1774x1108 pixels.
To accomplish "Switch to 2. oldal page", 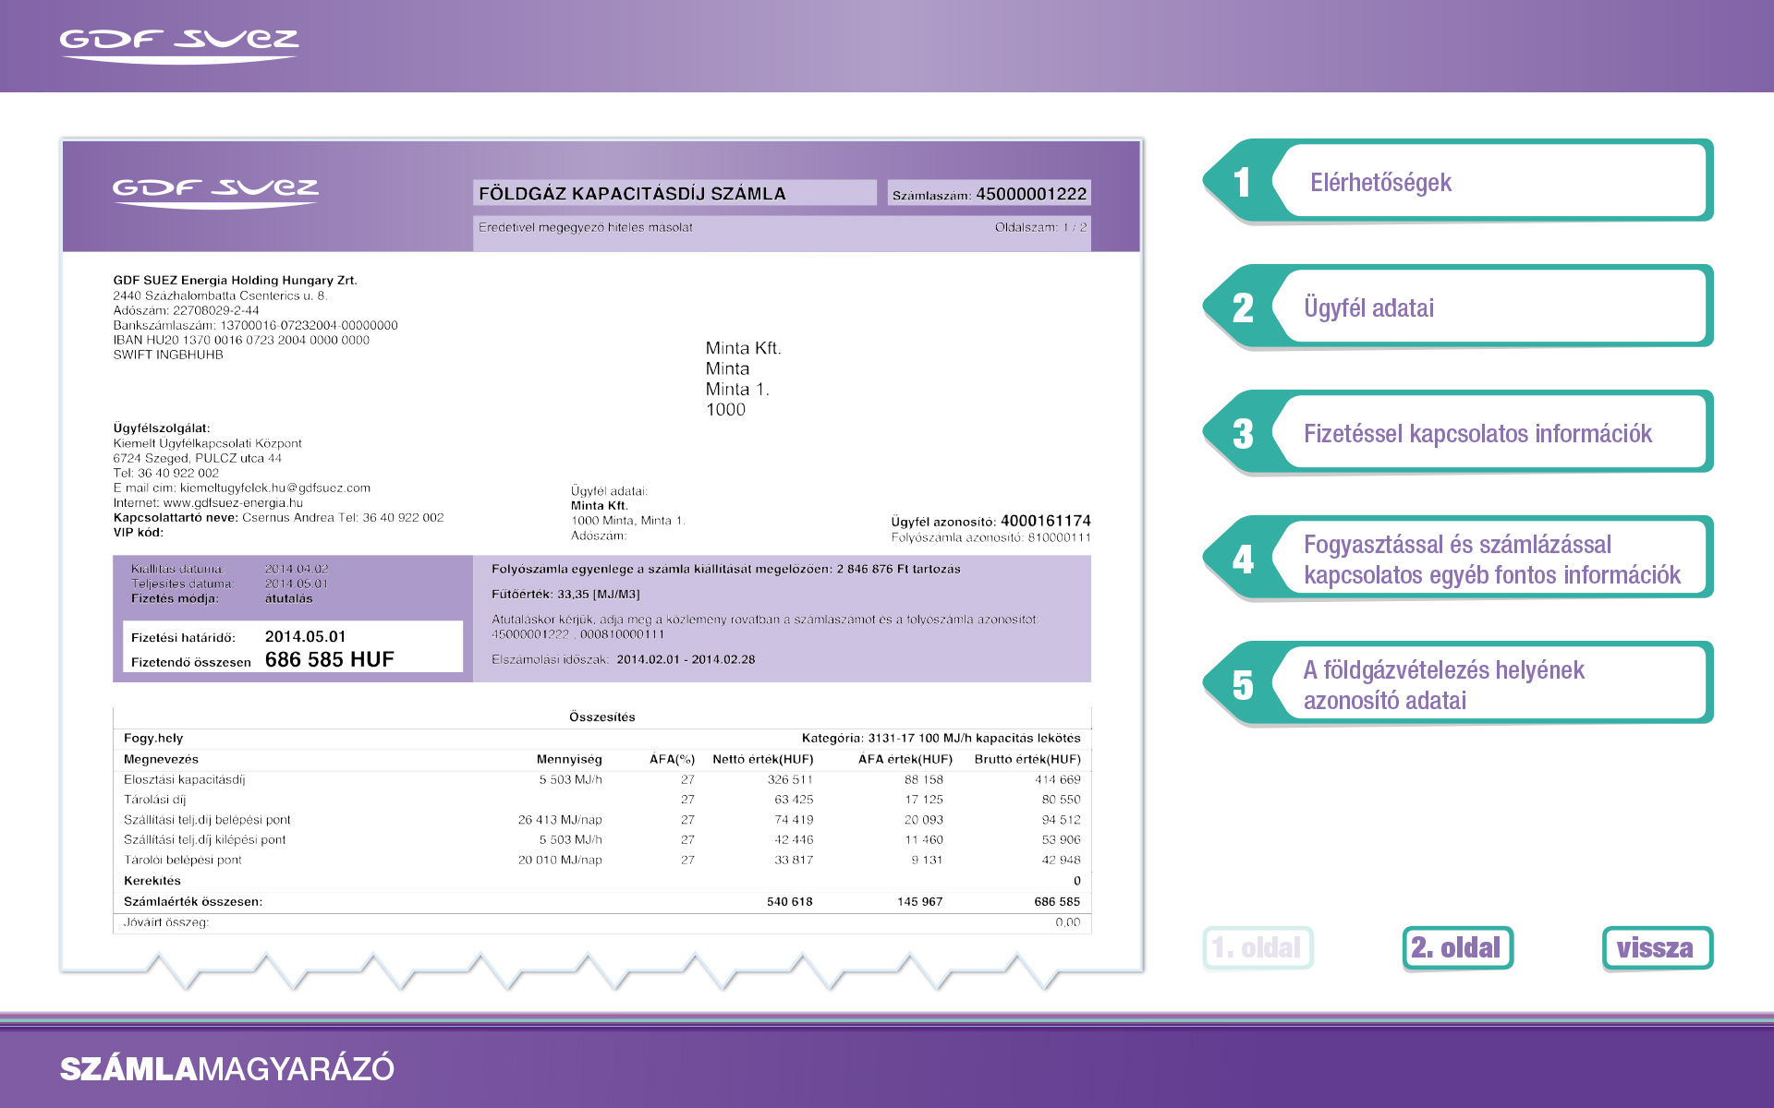I will tap(1457, 948).
